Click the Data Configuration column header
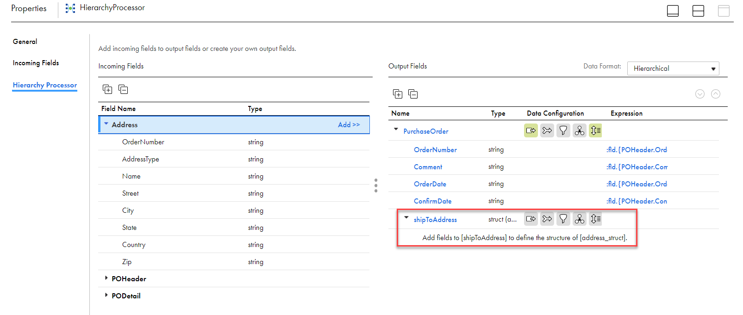Viewport: 743px width, 315px height. [x=555, y=113]
